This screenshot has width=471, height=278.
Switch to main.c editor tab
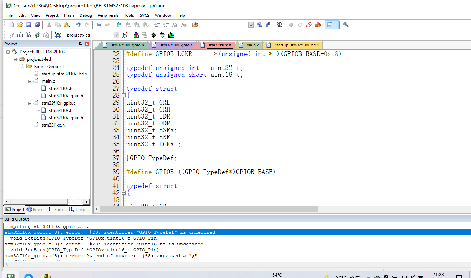pos(248,45)
